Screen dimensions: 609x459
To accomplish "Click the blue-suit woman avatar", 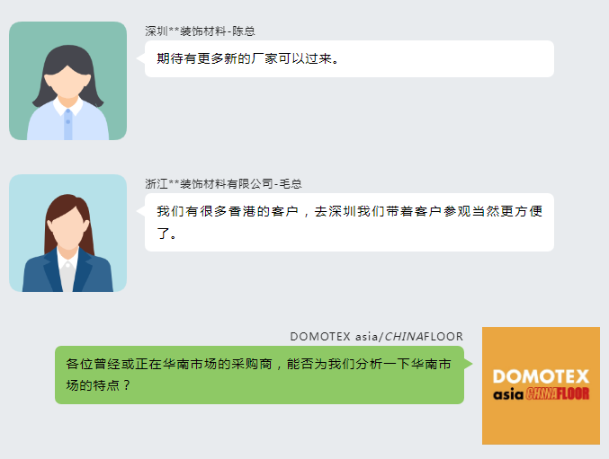I will click(68, 233).
